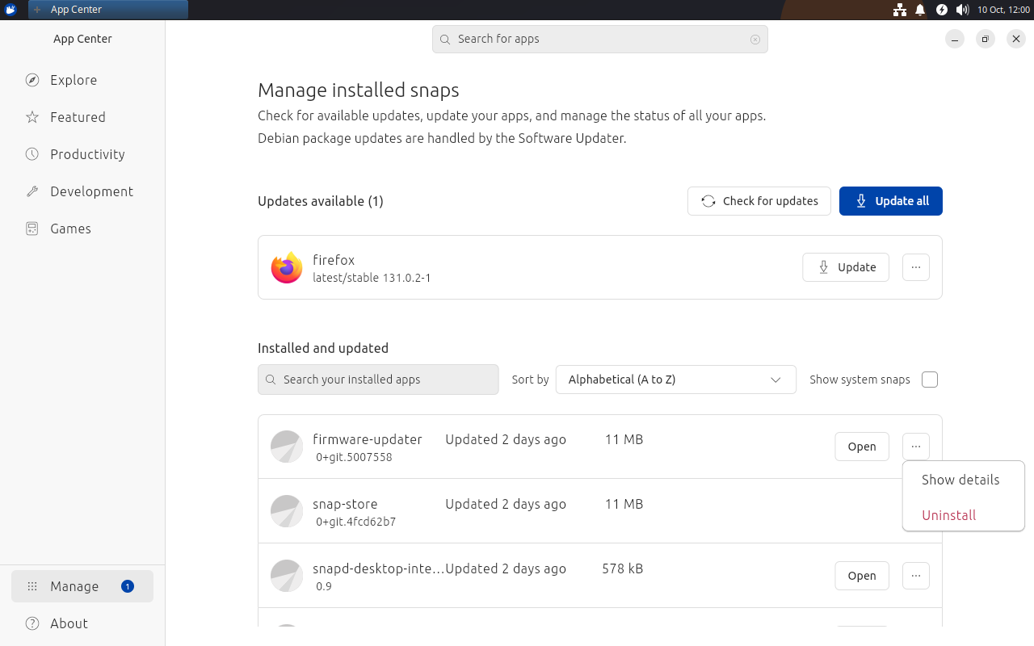This screenshot has width=1034, height=646.
Task: Select the Manage page in sidebar
Action: pos(82,586)
